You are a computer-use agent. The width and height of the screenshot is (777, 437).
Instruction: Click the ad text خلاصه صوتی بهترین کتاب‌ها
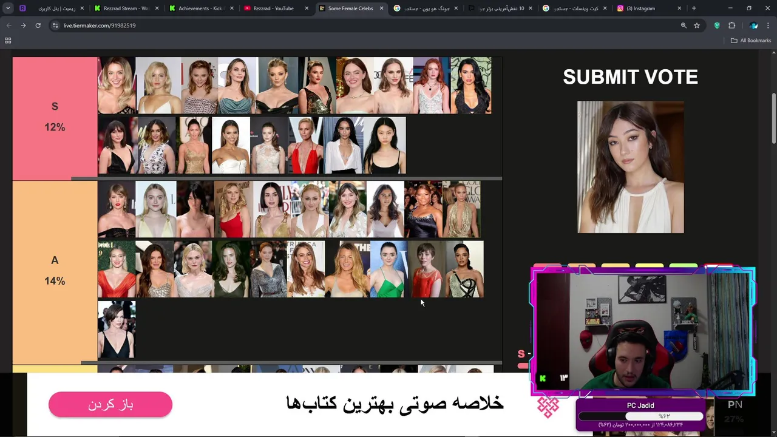pos(395,403)
